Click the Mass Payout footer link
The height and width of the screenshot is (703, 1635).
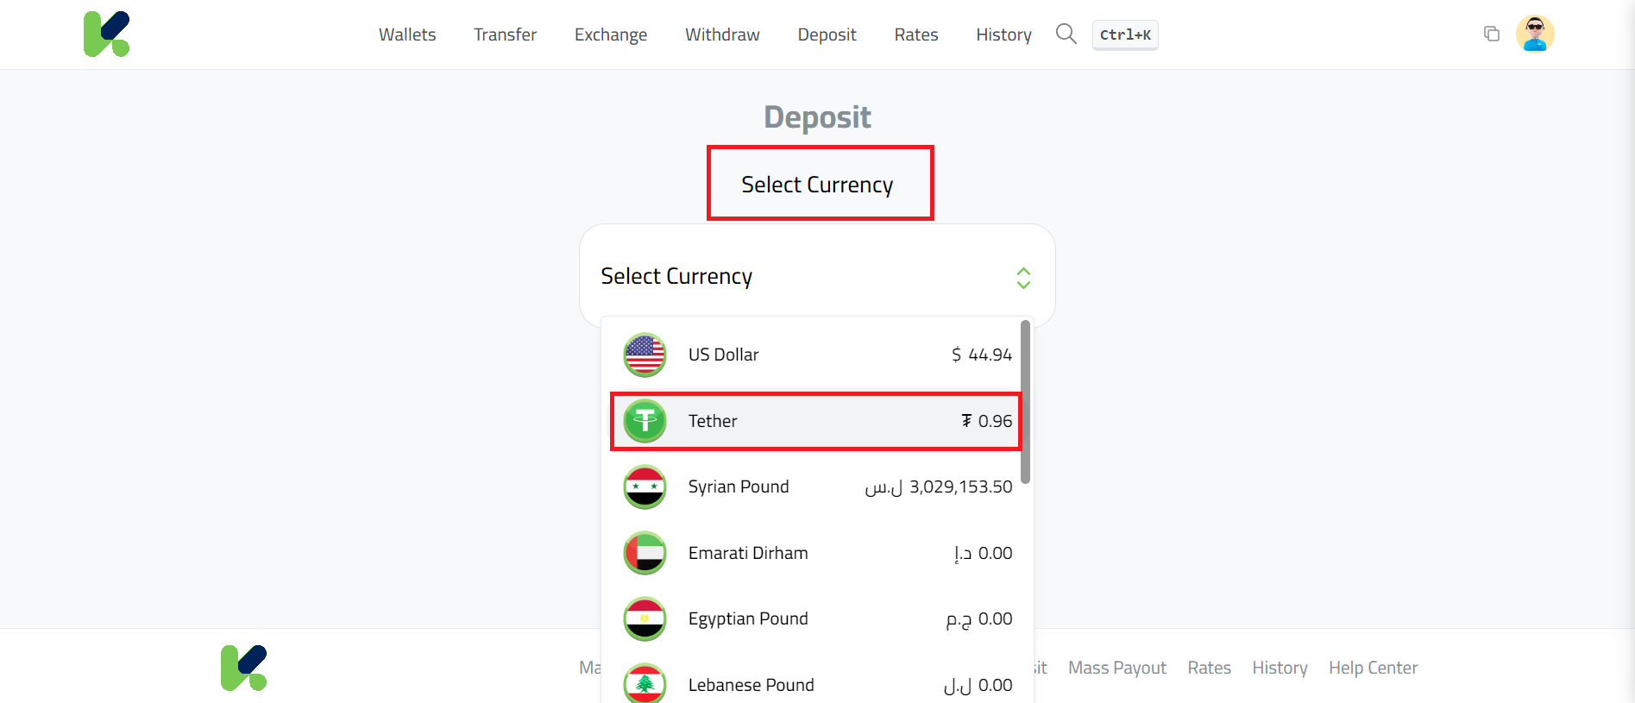pos(1116,667)
